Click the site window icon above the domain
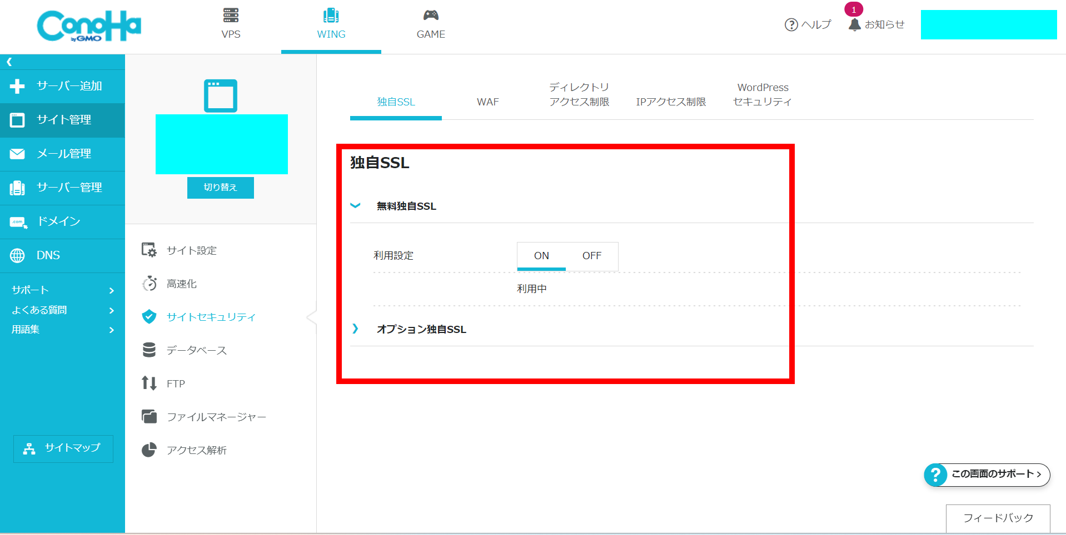Image resolution: width=1066 pixels, height=535 pixels. click(x=221, y=96)
